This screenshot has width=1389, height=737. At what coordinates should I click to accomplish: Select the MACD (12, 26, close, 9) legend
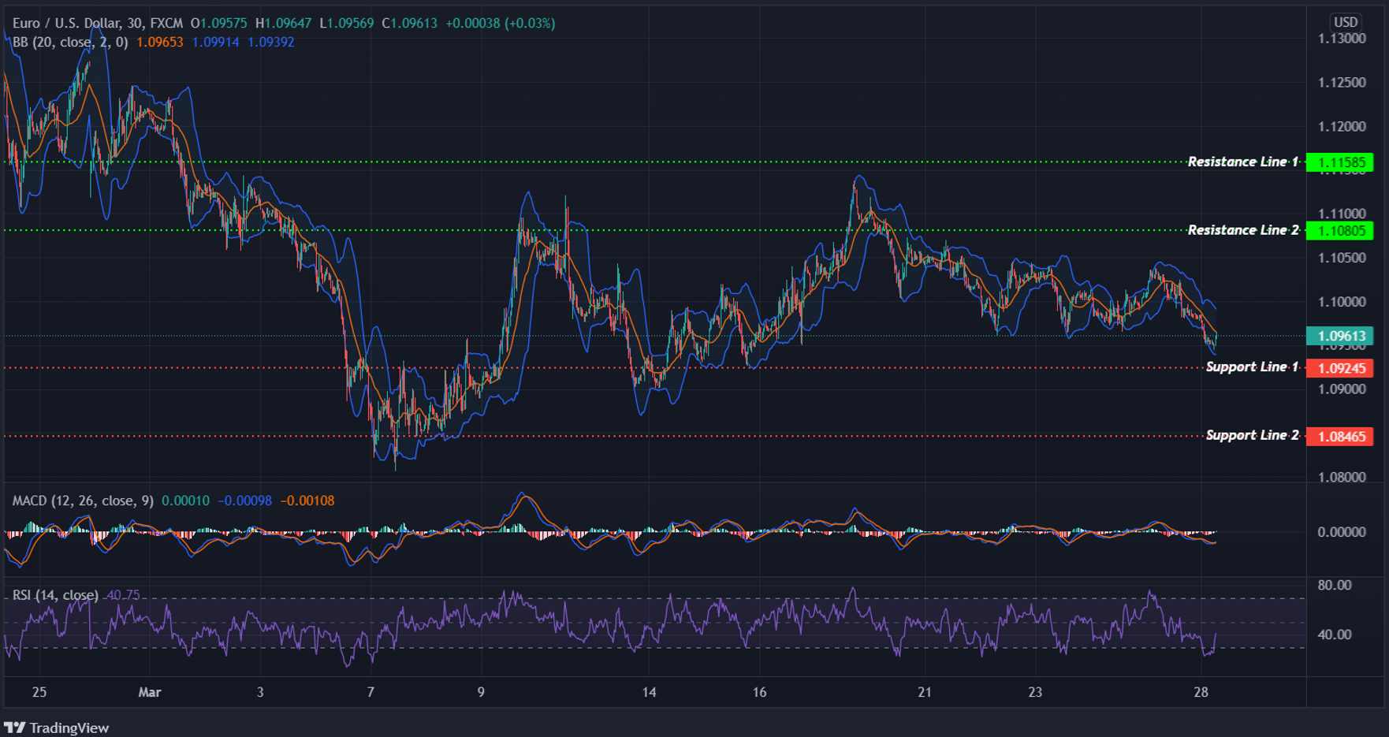coord(81,501)
